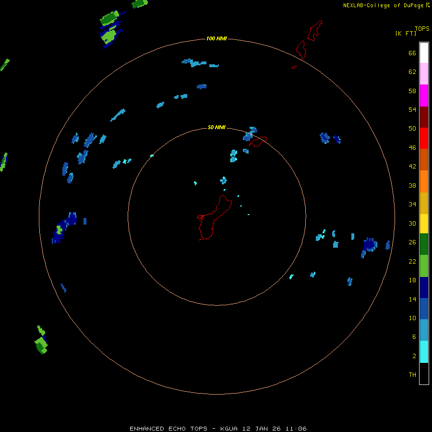Image resolution: width=432 pixels, height=432 pixels.
Task: Click the legend value 18
Action: [412, 280]
